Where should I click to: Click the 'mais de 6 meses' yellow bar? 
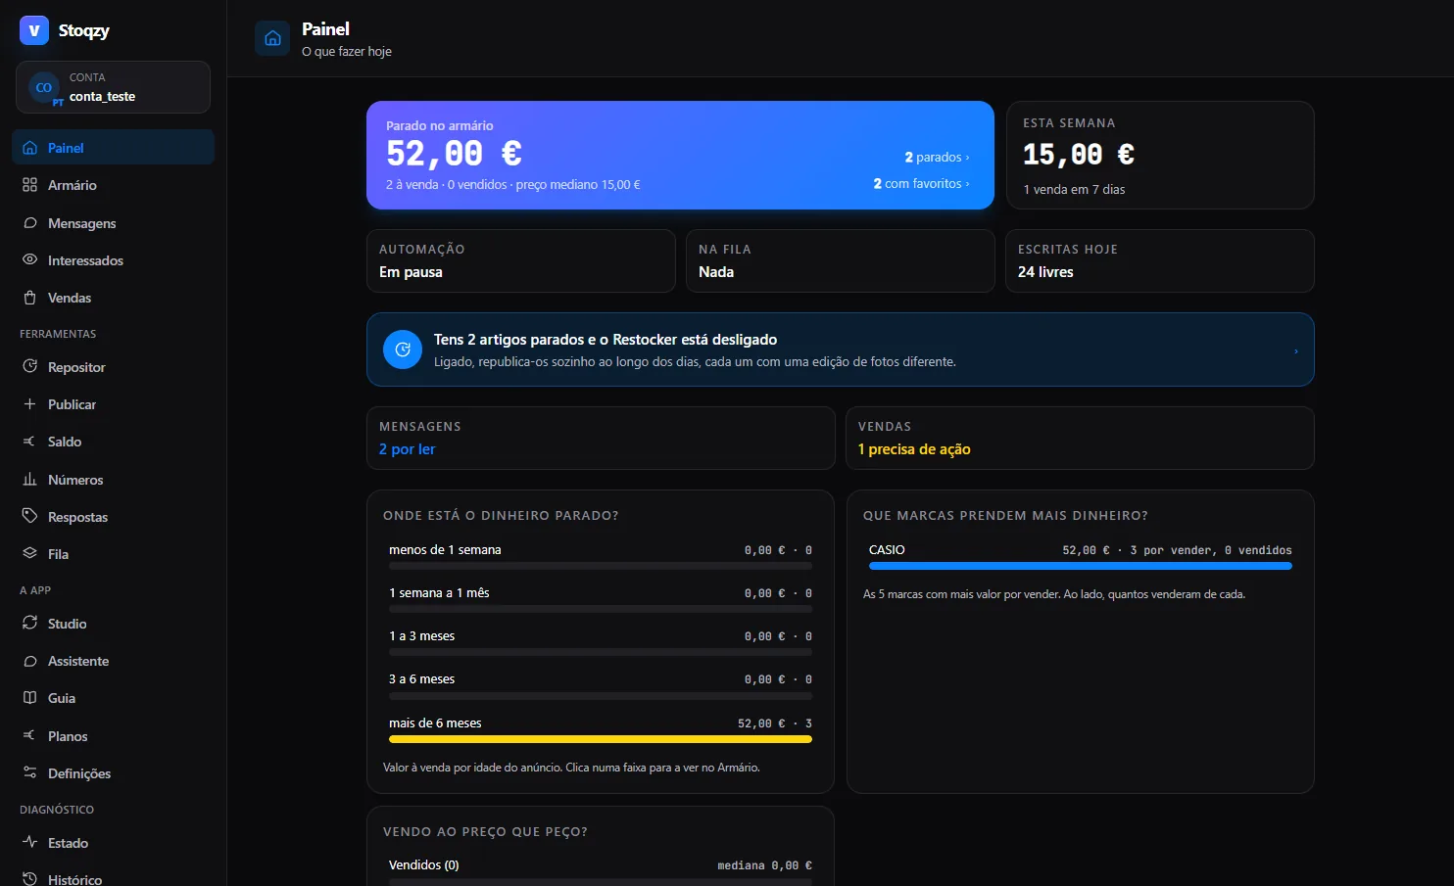(x=601, y=739)
